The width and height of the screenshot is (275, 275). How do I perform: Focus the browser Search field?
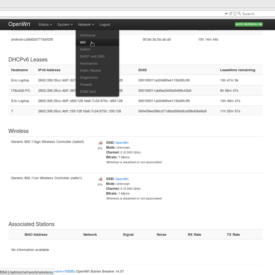[257, 14]
